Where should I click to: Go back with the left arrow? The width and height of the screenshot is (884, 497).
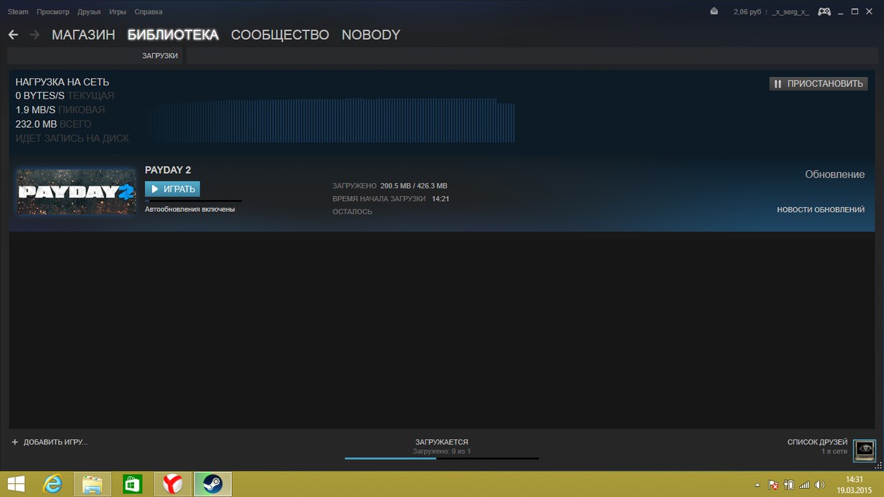tap(13, 35)
